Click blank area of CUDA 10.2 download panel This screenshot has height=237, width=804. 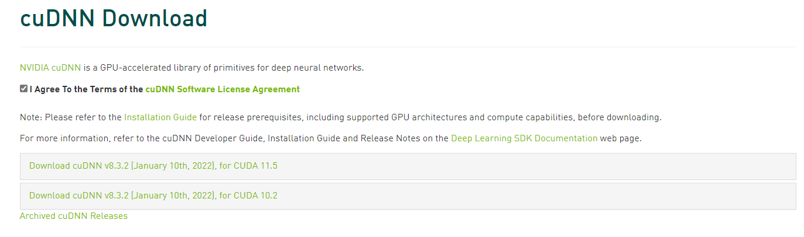[527, 196]
